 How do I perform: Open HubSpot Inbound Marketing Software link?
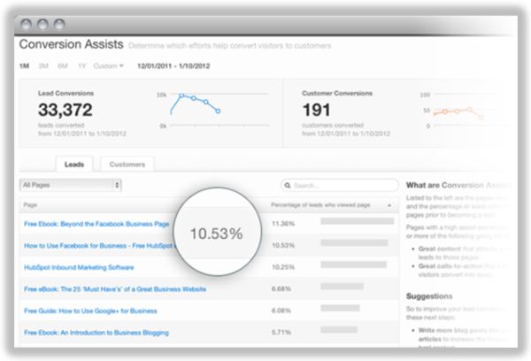79,267
